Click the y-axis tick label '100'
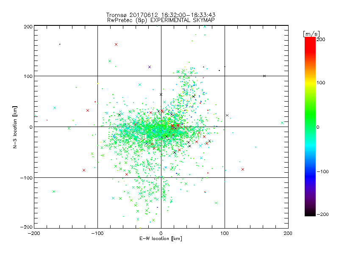Screen dimensions: 339x254 [x=28, y=76]
